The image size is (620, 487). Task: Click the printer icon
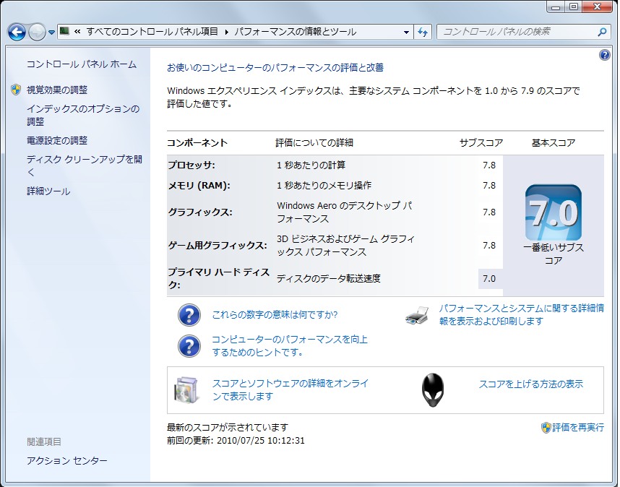click(x=417, y=315)
